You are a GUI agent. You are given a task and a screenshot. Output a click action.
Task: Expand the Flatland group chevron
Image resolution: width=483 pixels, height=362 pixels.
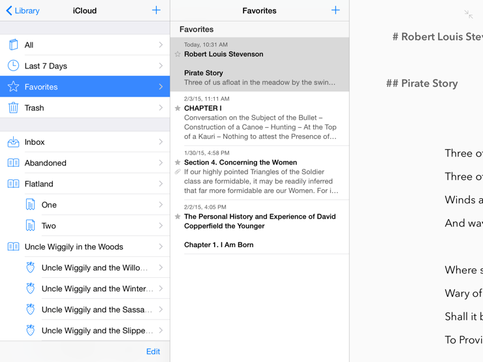[161, 184]
